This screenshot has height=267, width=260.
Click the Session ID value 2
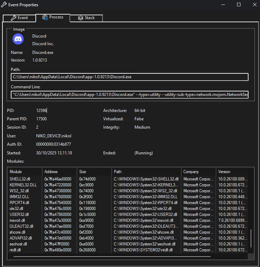point(37,127)
